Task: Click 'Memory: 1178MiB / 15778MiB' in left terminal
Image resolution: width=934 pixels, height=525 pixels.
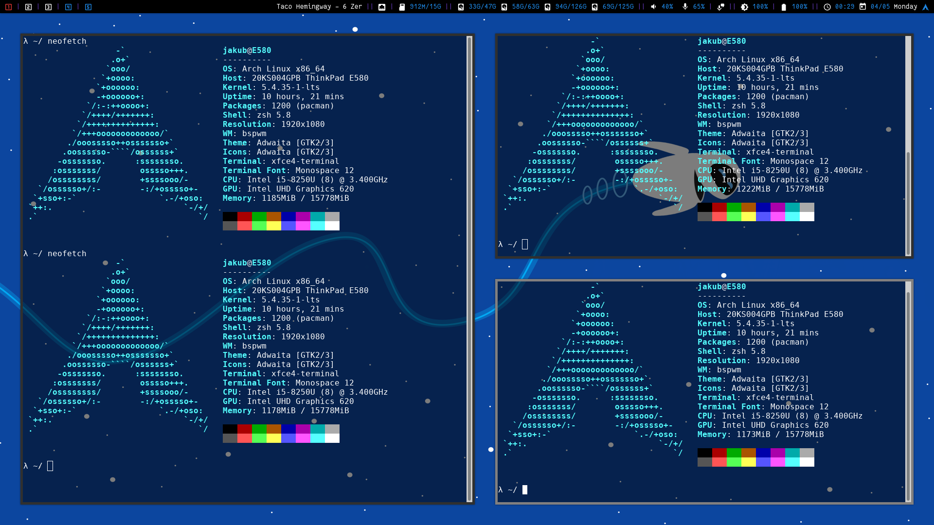Action: point(286,411)
